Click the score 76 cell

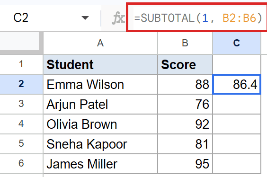click(185, 104)
